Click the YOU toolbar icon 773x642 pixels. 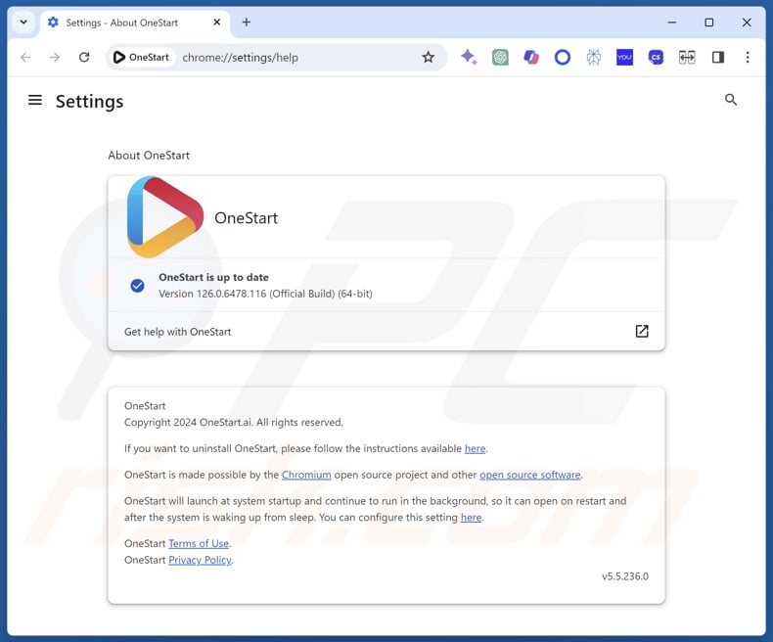click(624, 58)
